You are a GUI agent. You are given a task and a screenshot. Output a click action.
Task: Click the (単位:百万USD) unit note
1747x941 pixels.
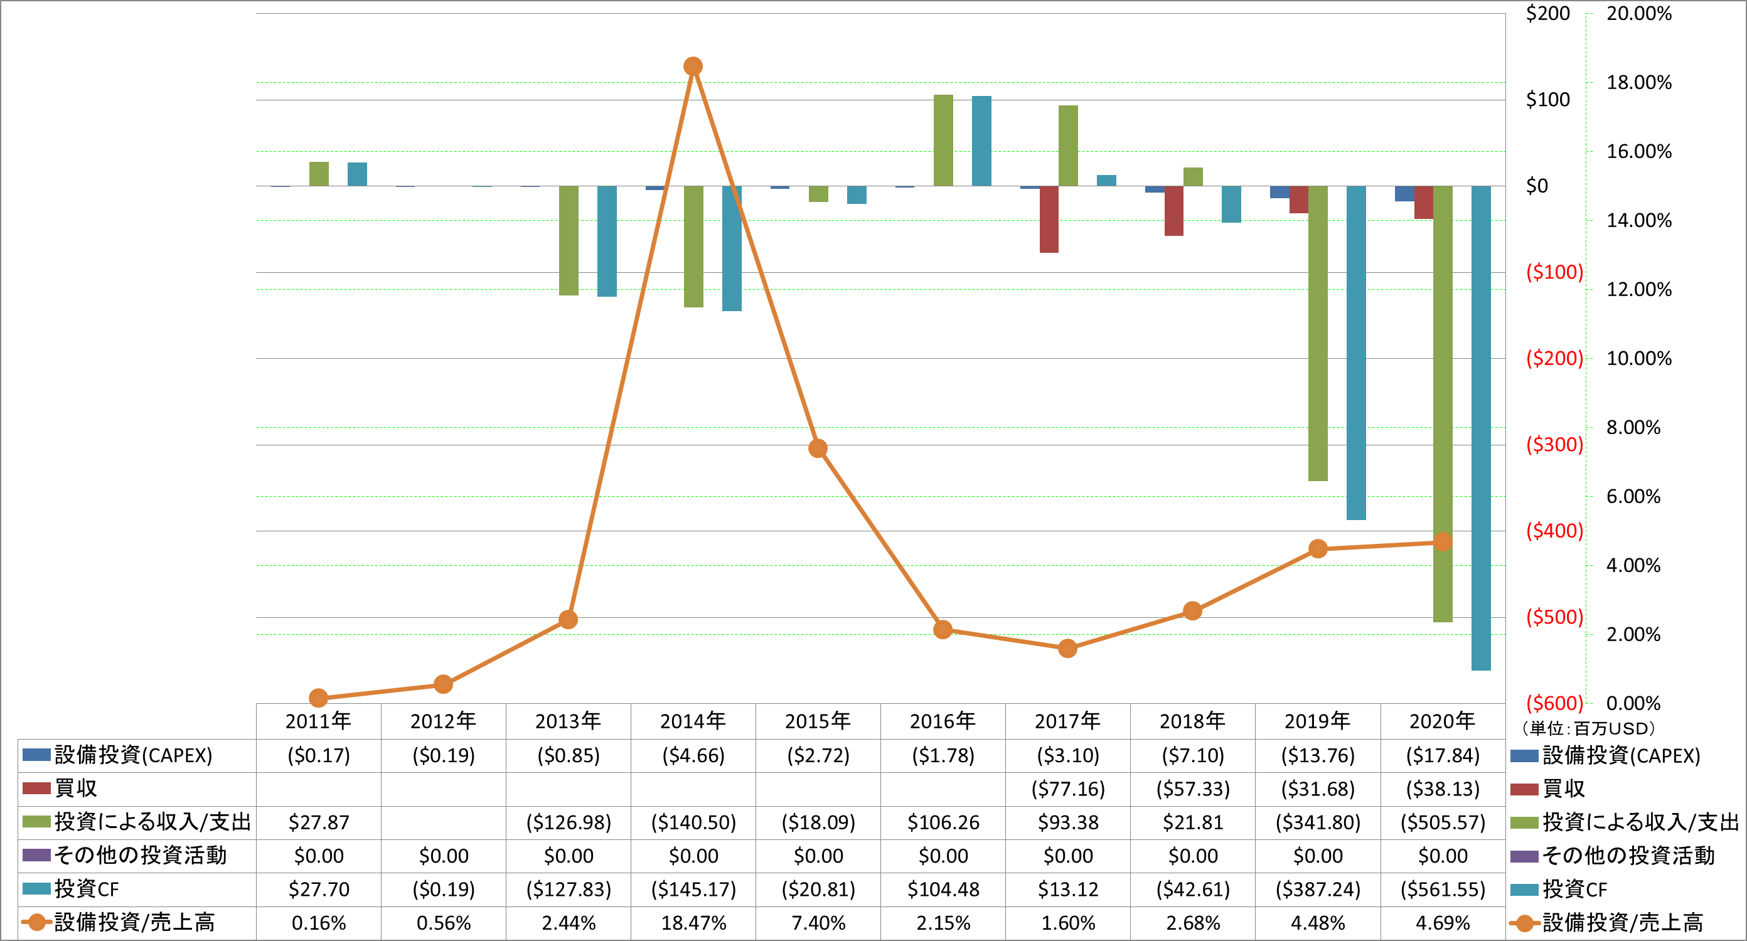pos(1588,728)
